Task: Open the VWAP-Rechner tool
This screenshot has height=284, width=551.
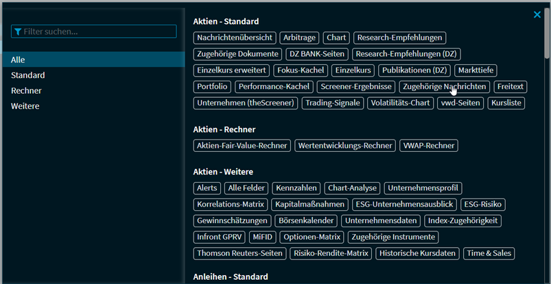Action: tap(429, 145)
